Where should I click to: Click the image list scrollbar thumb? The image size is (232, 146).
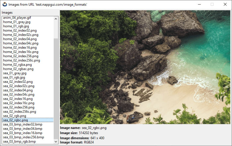point(56,88)
